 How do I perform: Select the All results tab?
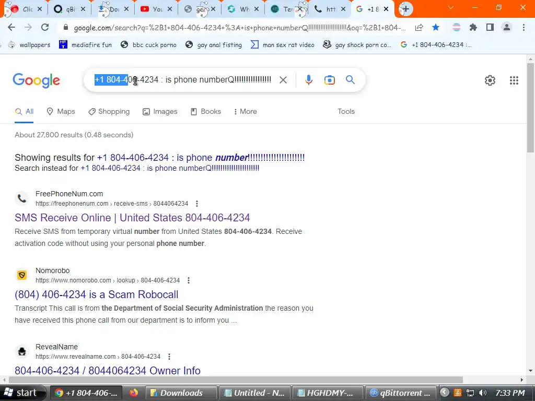click(24, 112)
